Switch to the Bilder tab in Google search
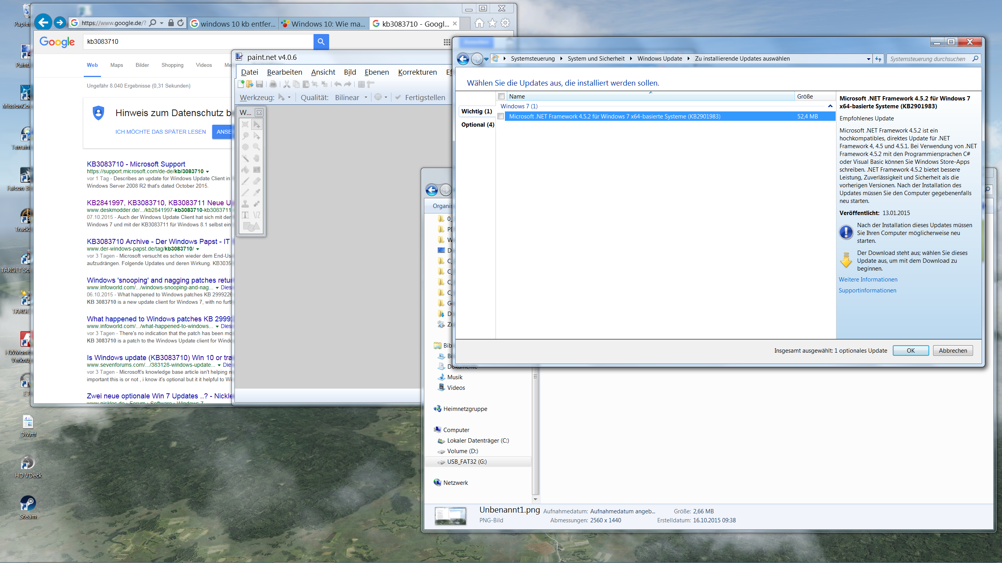1002x563 pixels. (142, 65)
